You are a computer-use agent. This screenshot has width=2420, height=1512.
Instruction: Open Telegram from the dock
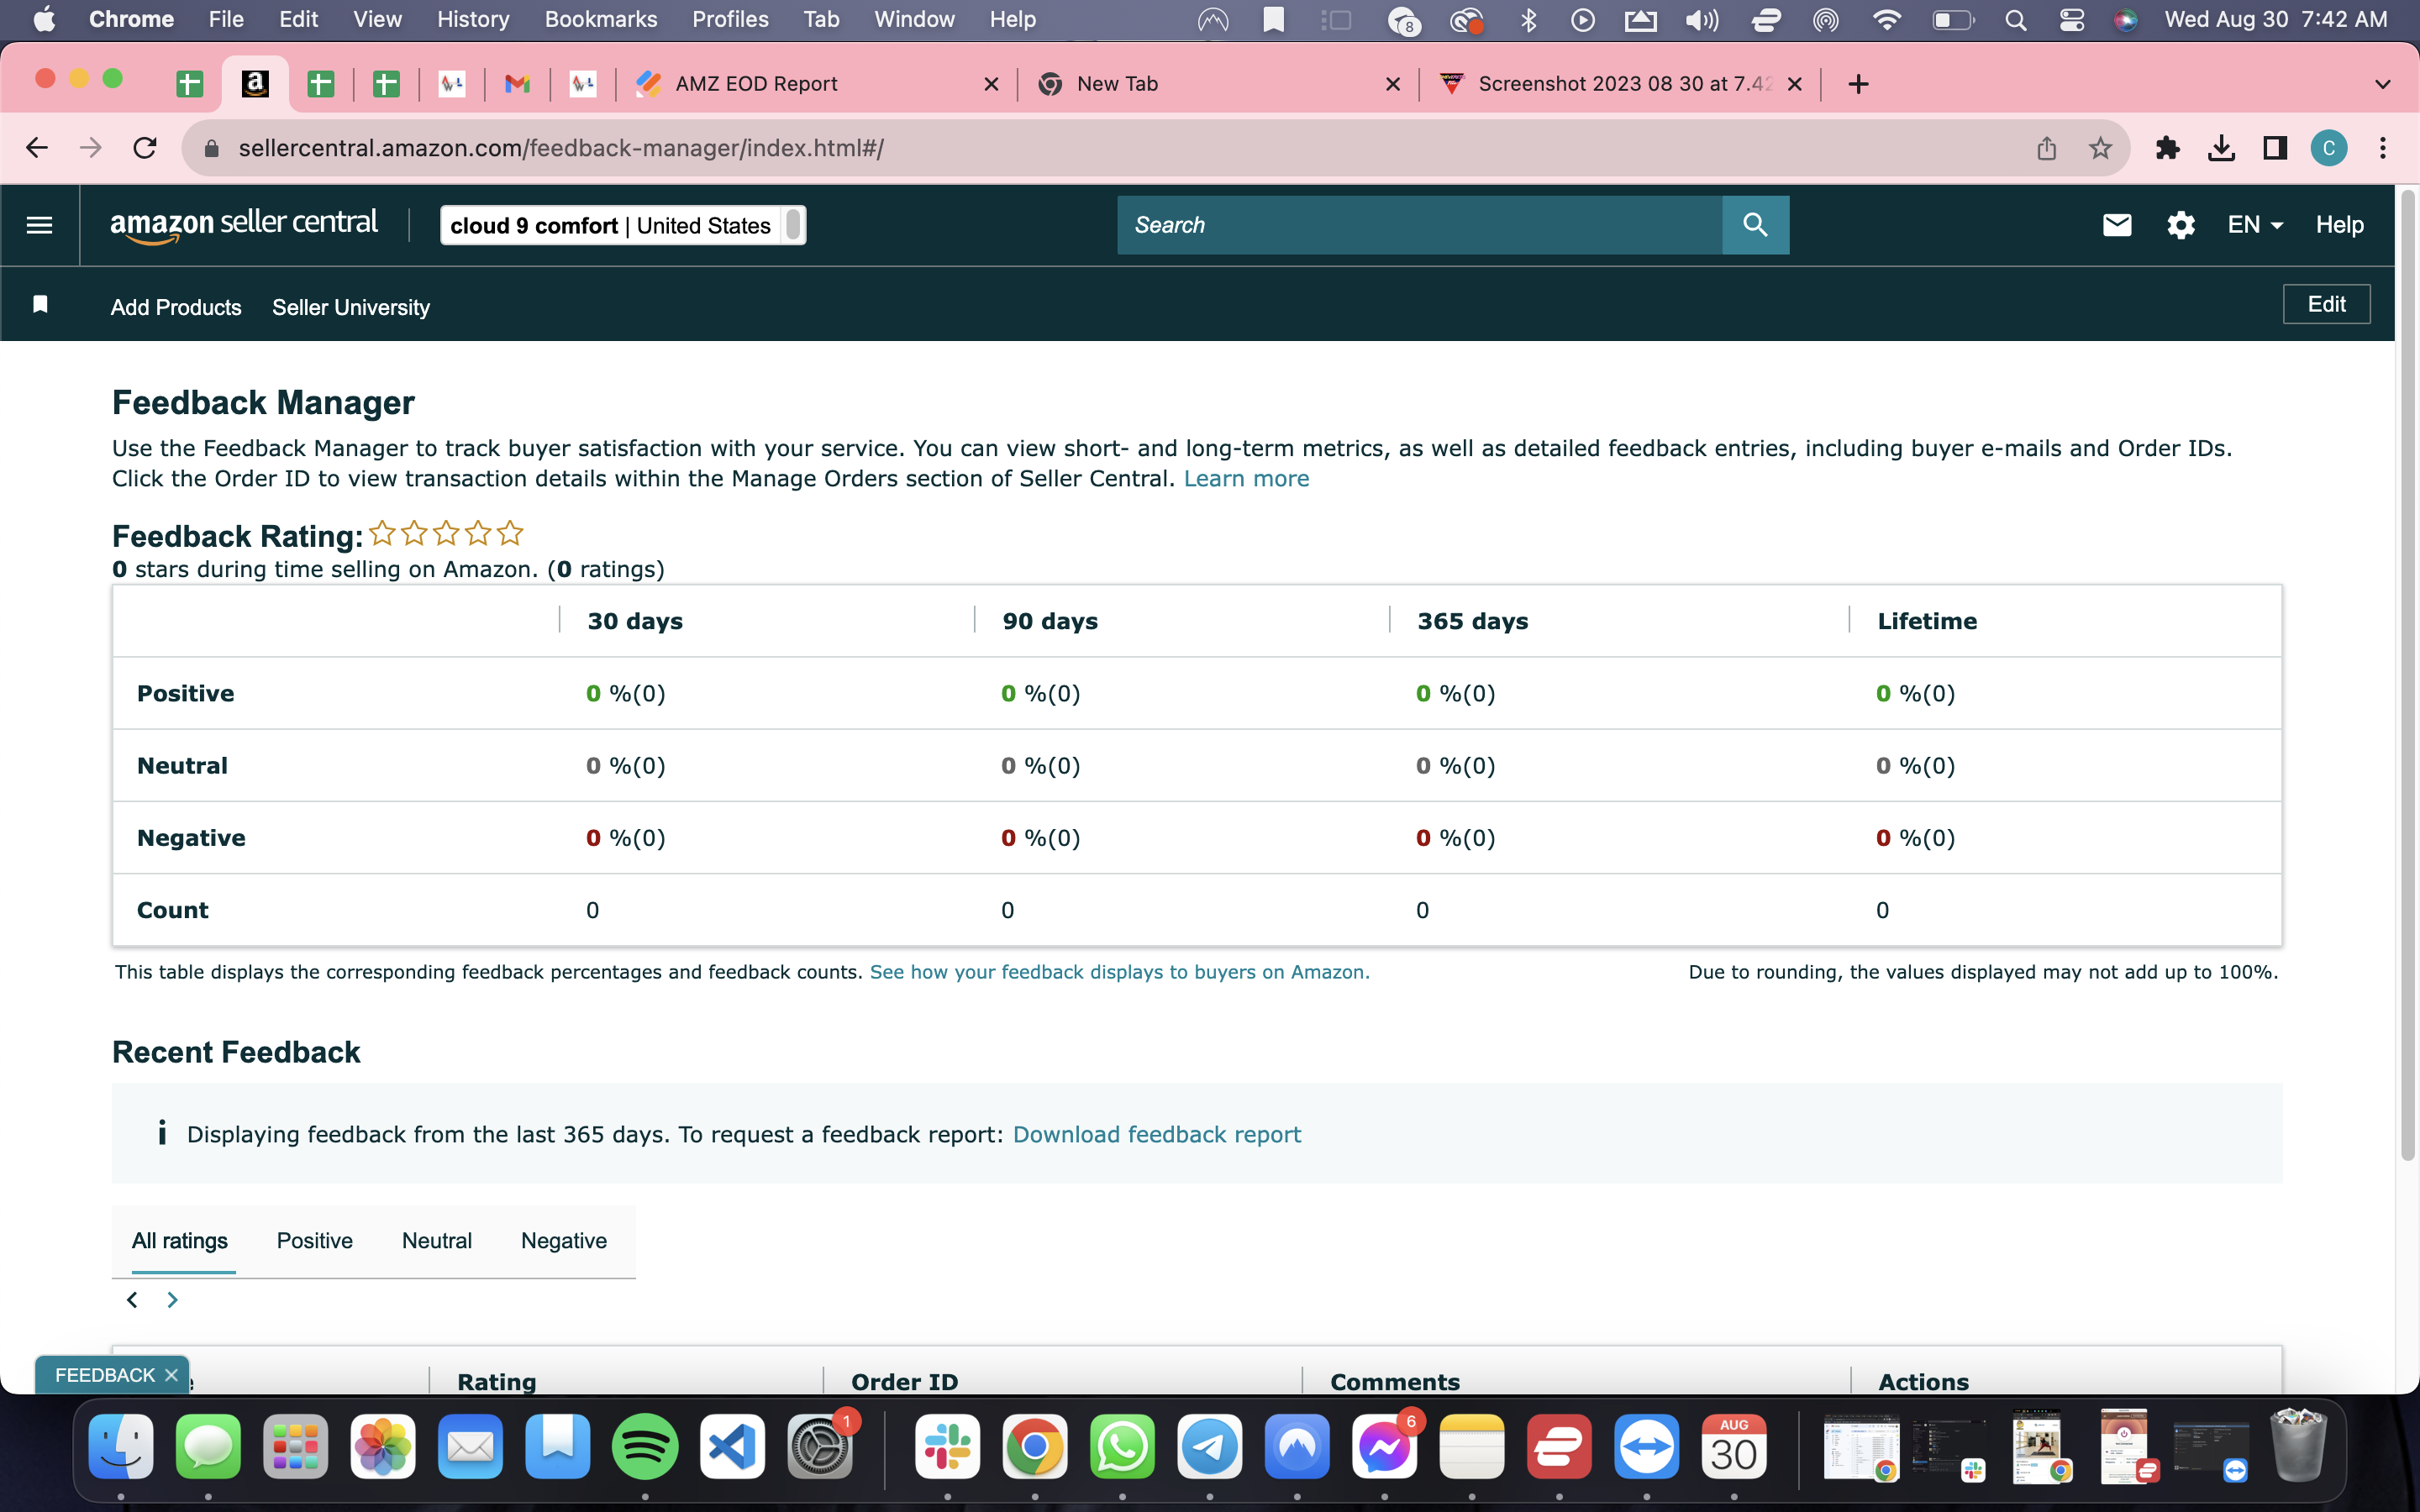[x=1210, y=1446]
